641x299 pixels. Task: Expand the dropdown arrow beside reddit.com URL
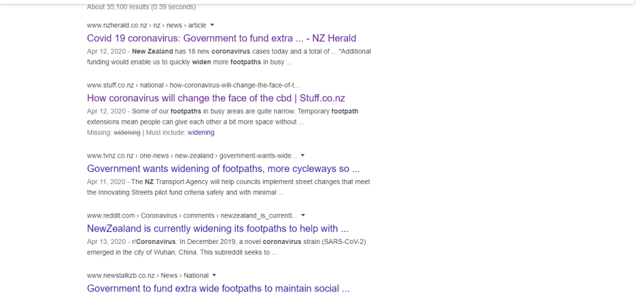coord(303,215)
